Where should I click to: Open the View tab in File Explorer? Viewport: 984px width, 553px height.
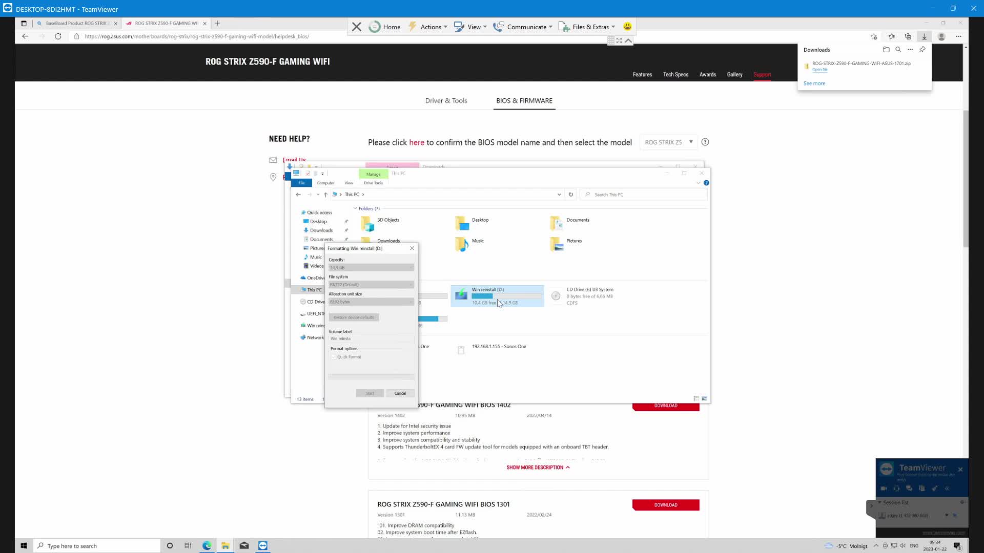click(348, 183)
